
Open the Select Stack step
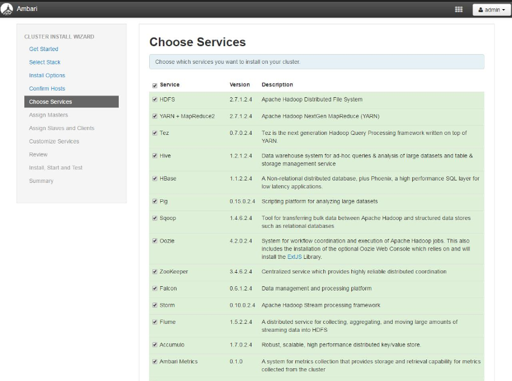(x=44, y=62)
